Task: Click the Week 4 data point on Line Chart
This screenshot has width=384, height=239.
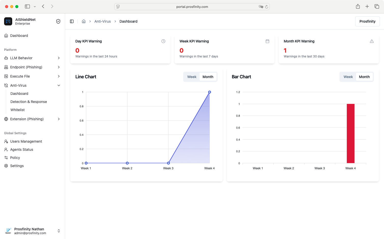Action: (x=209, y=92)
